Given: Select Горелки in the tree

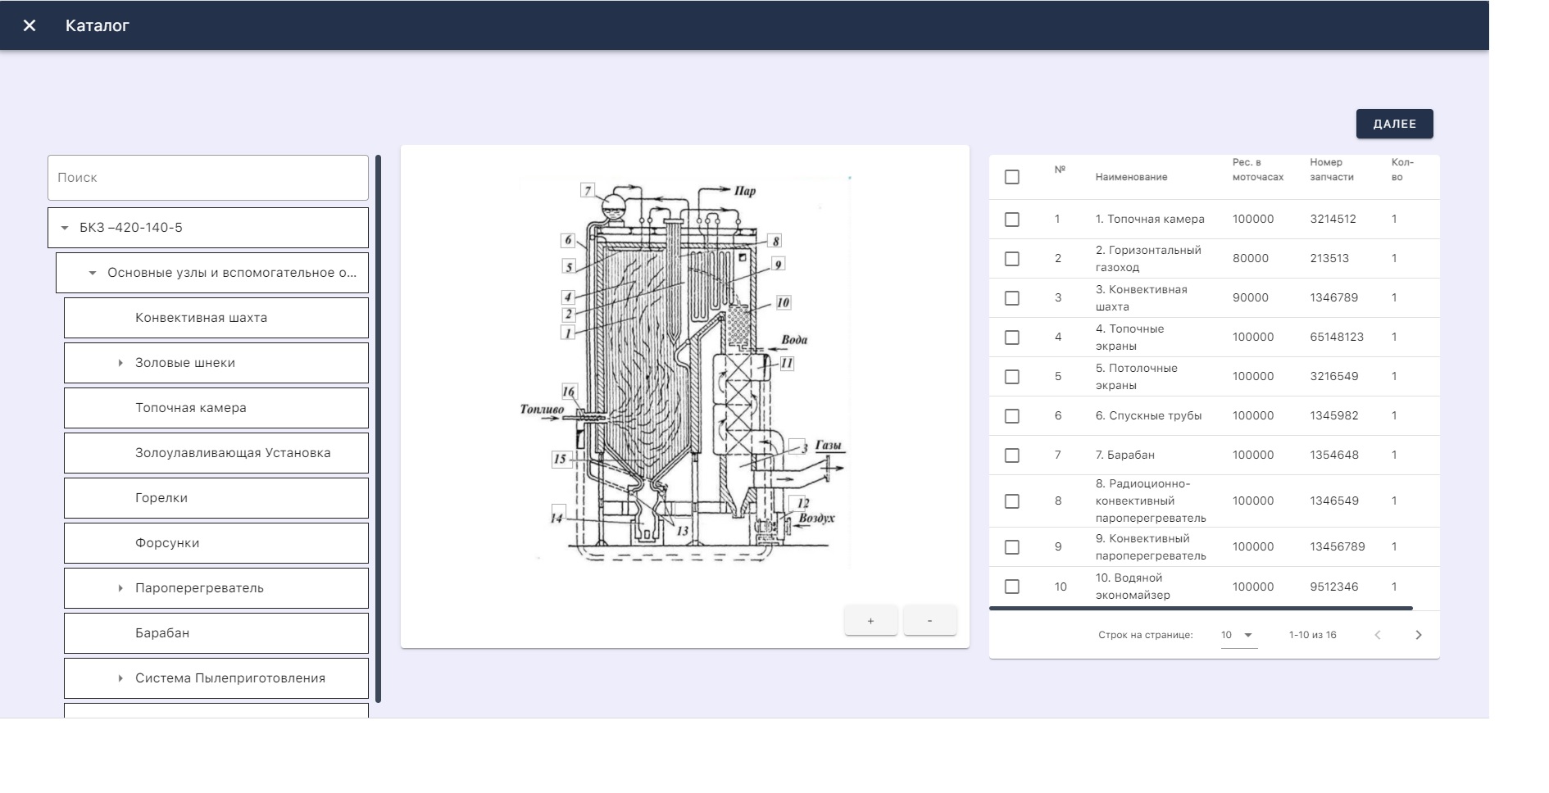Looking at the screenshot, I should [x=216, y=498].
